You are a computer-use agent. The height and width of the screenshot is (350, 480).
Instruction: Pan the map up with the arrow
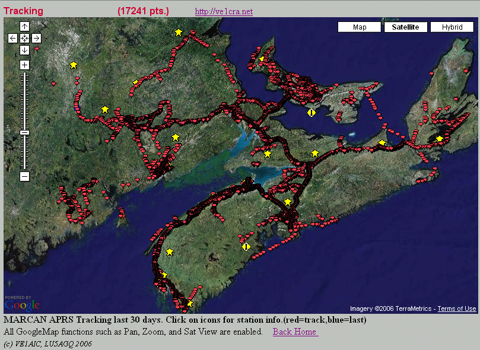tap(24, 27)
